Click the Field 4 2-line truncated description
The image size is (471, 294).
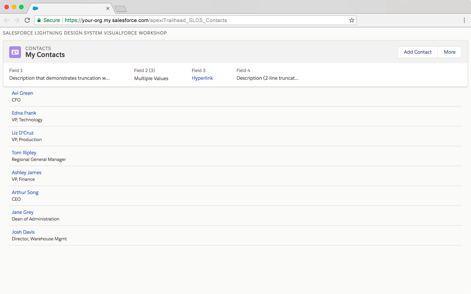pos(268,78)
